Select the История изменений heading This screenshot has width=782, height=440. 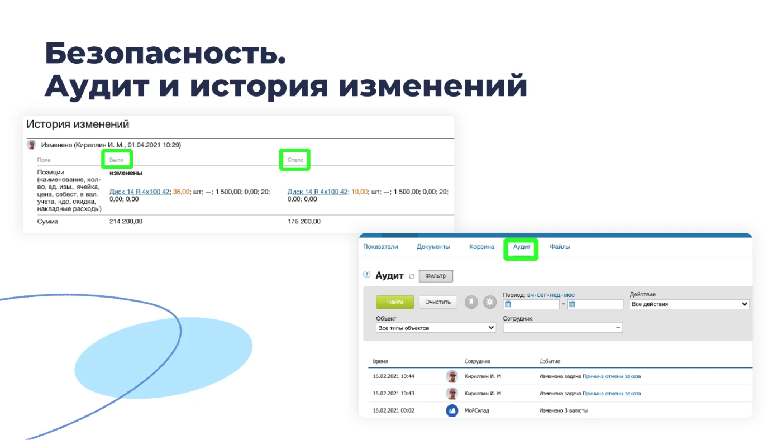[x=78, y=124]
